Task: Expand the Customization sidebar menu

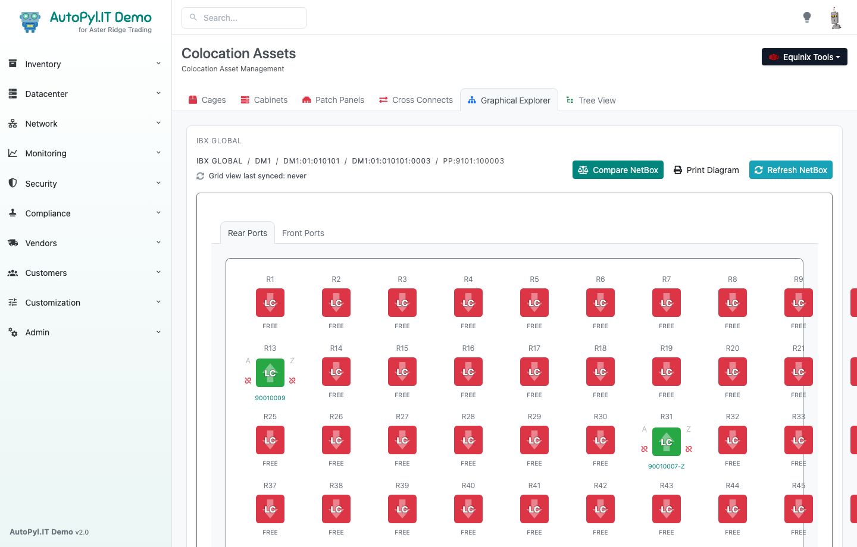Action: 86,303
